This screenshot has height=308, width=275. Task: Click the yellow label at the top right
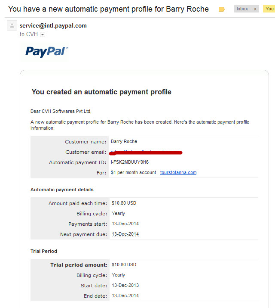tap(270, 9)
